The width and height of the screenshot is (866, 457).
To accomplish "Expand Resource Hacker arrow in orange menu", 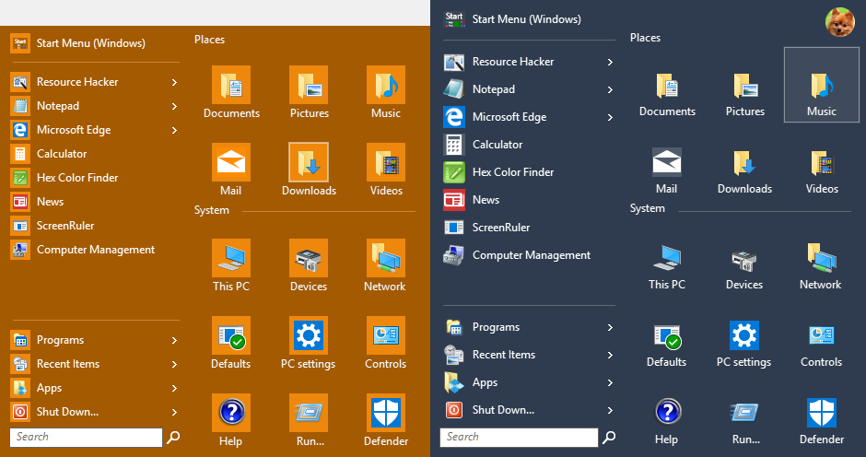I will point(174,82).
